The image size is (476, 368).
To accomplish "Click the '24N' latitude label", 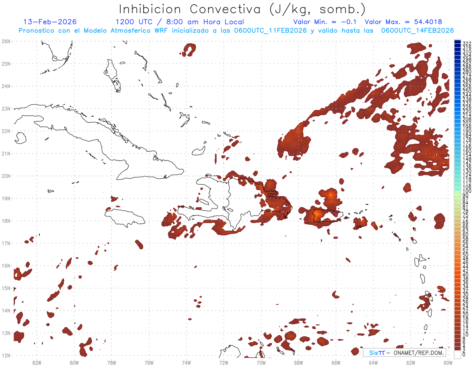I will coord(6,86).
